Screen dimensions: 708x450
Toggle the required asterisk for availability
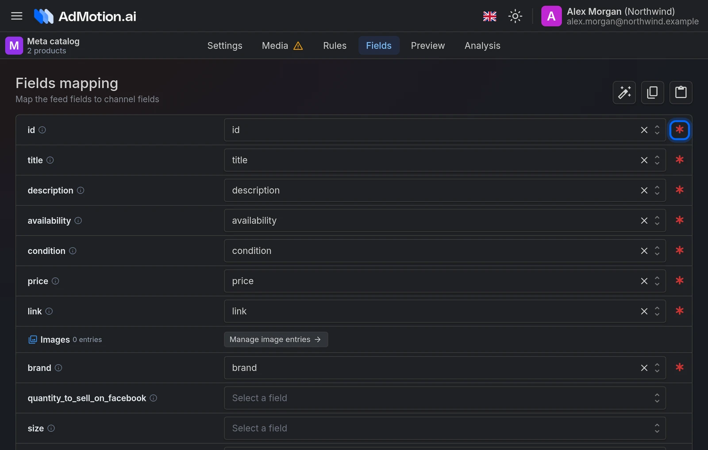(x=679, y=221)
